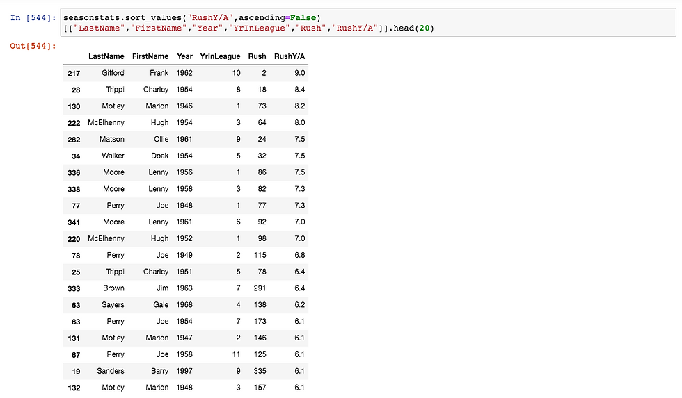This screenshot has height=398, width=682.
Task: Select row index 25
Action: pyautogui.click(x=76, y=272)
